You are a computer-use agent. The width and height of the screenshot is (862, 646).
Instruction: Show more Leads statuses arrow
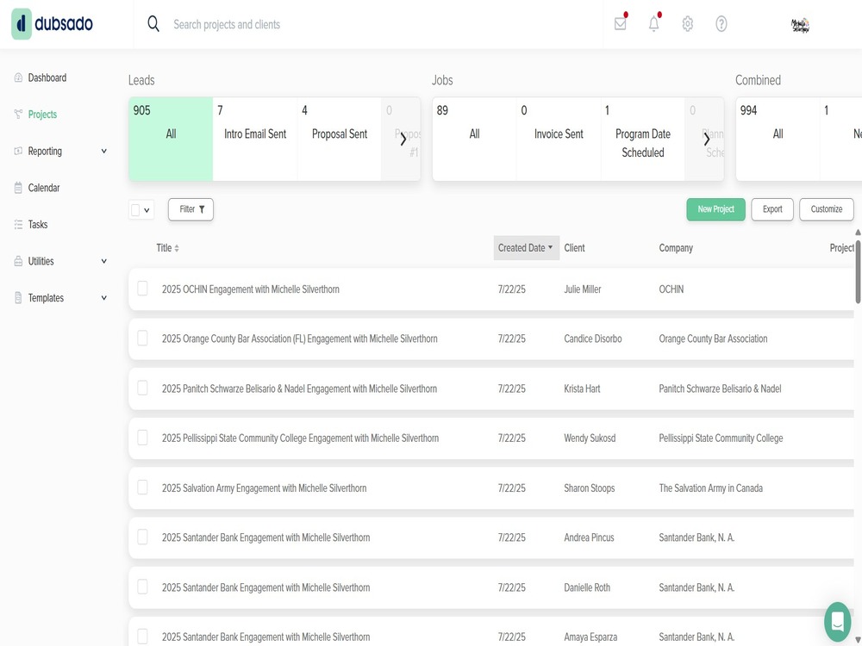coord(403,139)
